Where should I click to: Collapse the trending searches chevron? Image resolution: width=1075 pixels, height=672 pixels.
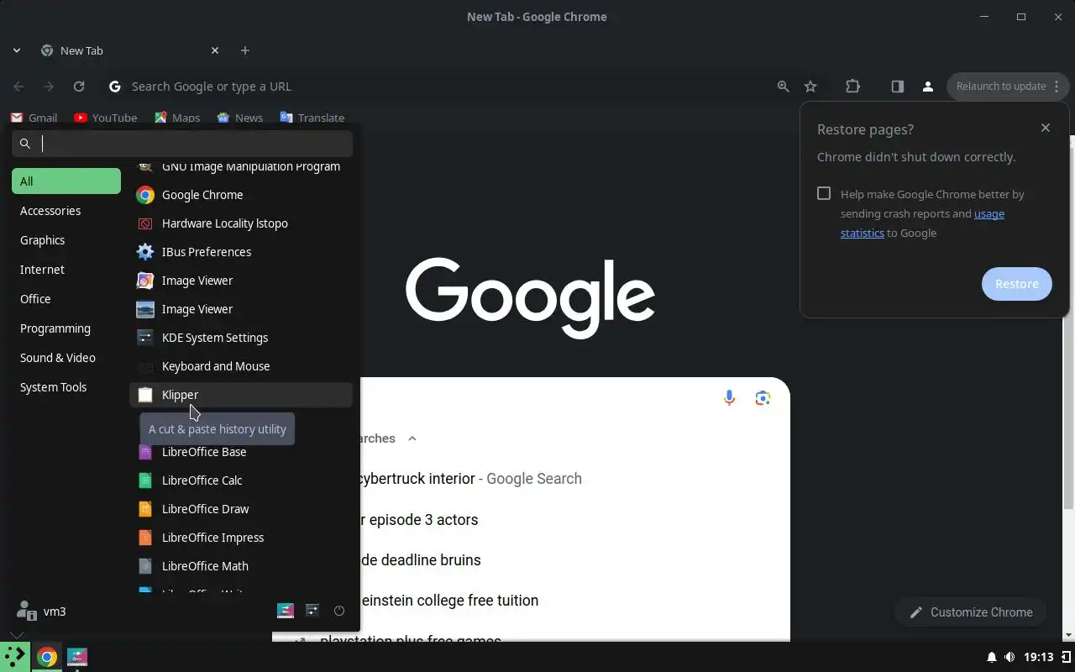pyautogui.click(x=412, y=438)
